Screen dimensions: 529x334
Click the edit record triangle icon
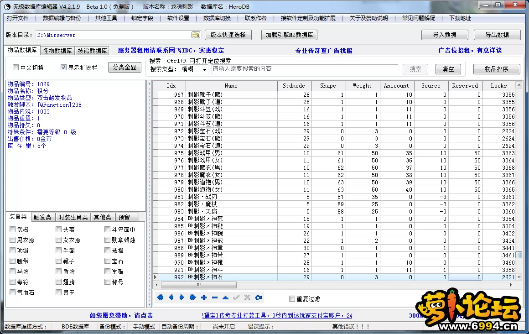click(x=225, y=297)
